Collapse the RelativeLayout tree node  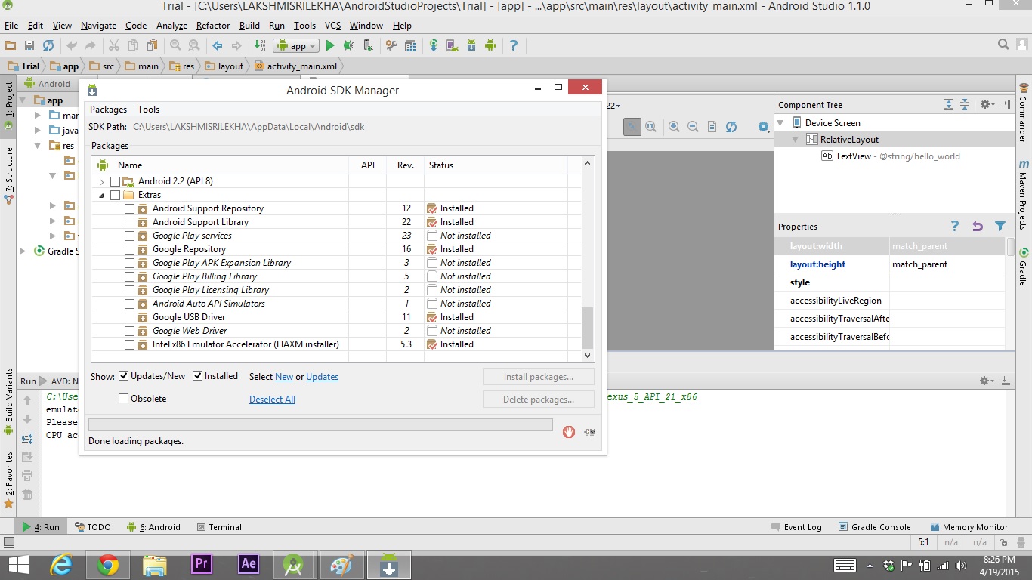[x=796, y=140]
